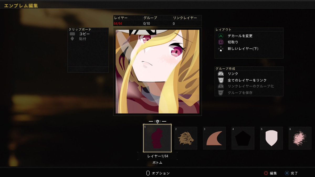This screenshot has height=177, width=315.
Task: Click the blue cross icon for 完了
Action: point(287,173)
